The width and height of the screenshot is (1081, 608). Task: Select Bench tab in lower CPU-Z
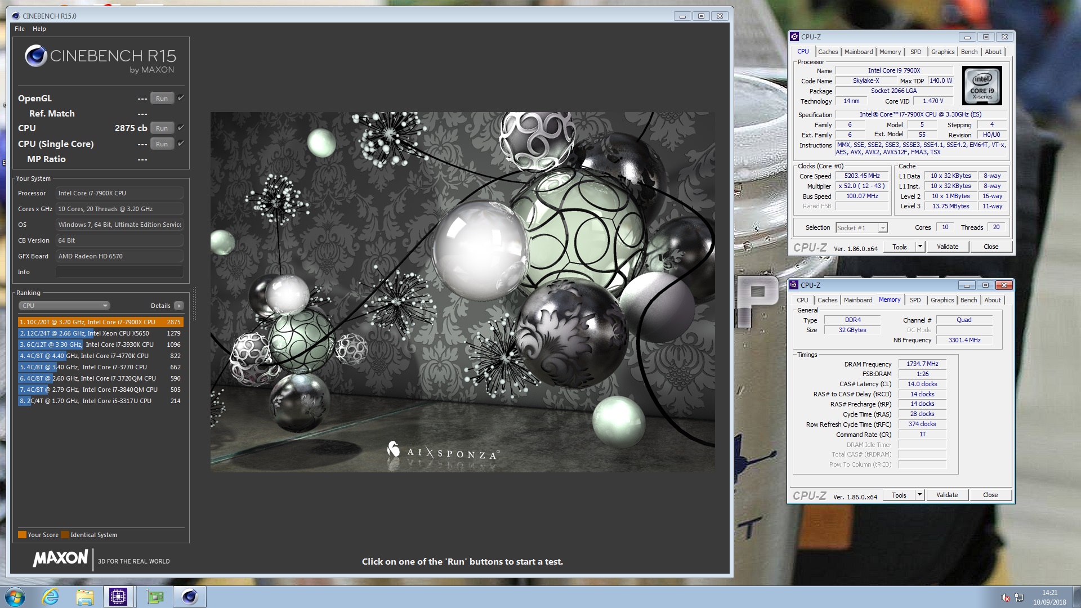[968, 300]
